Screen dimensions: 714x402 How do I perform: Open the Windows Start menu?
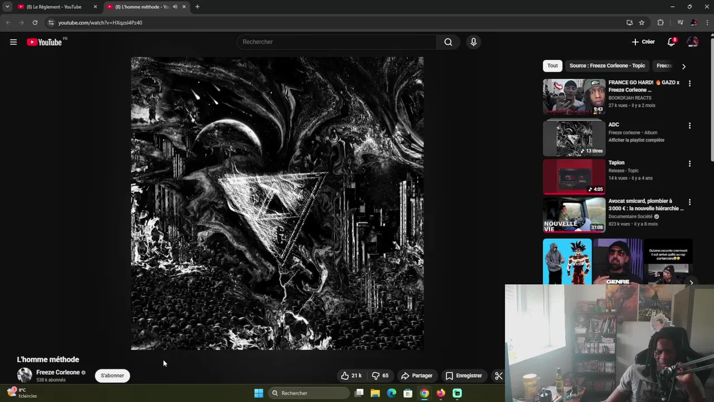[259, 393]
